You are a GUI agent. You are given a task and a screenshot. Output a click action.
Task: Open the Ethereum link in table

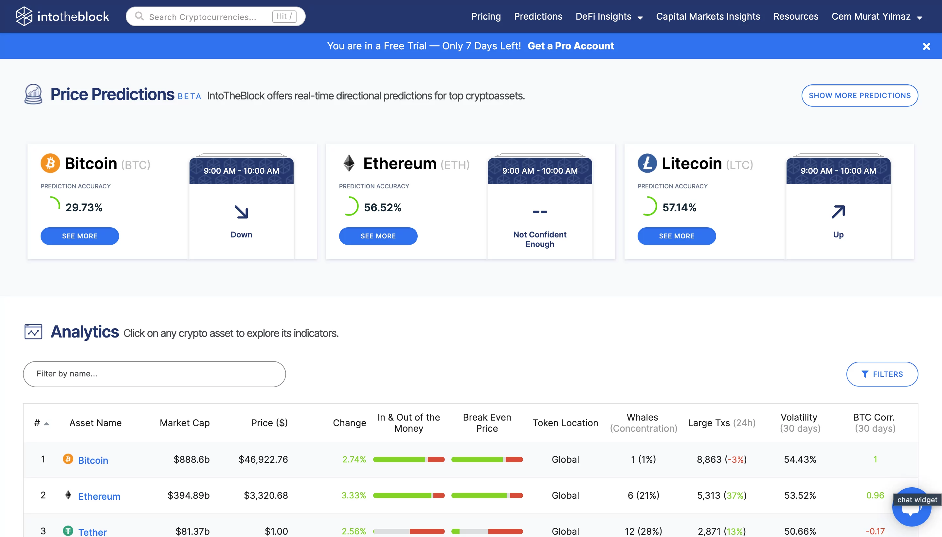point(99,496)
